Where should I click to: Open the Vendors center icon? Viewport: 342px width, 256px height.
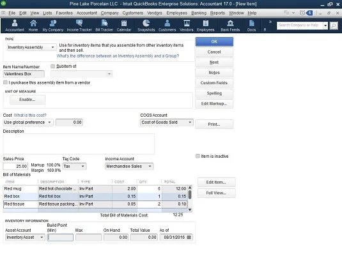click(x=187, y=26)
